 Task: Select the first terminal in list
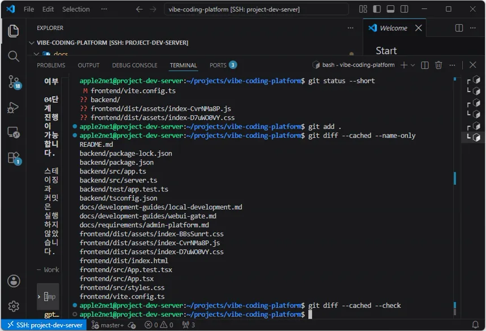474,81
